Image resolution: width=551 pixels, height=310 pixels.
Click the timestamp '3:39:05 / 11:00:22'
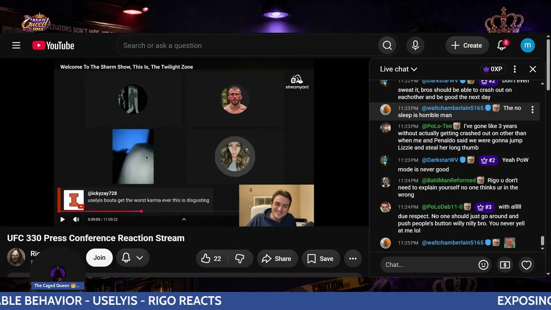coord(102,220)
